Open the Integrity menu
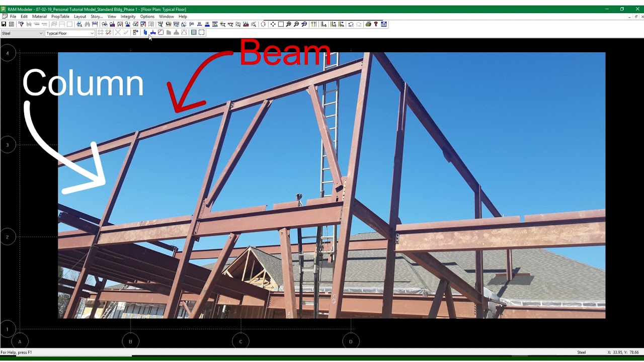644x362 pixels. point(128,17)
